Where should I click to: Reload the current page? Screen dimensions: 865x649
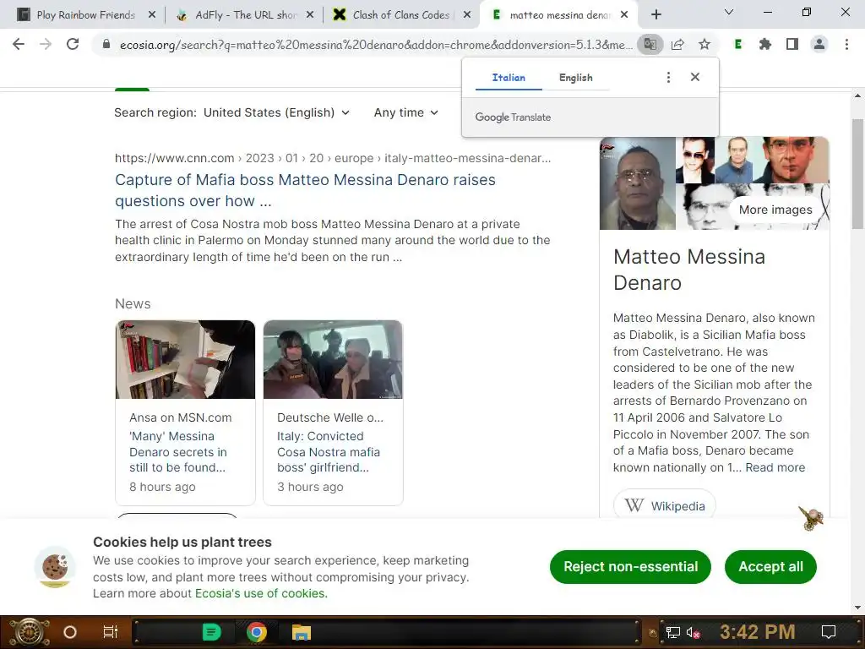pos(73,44)
